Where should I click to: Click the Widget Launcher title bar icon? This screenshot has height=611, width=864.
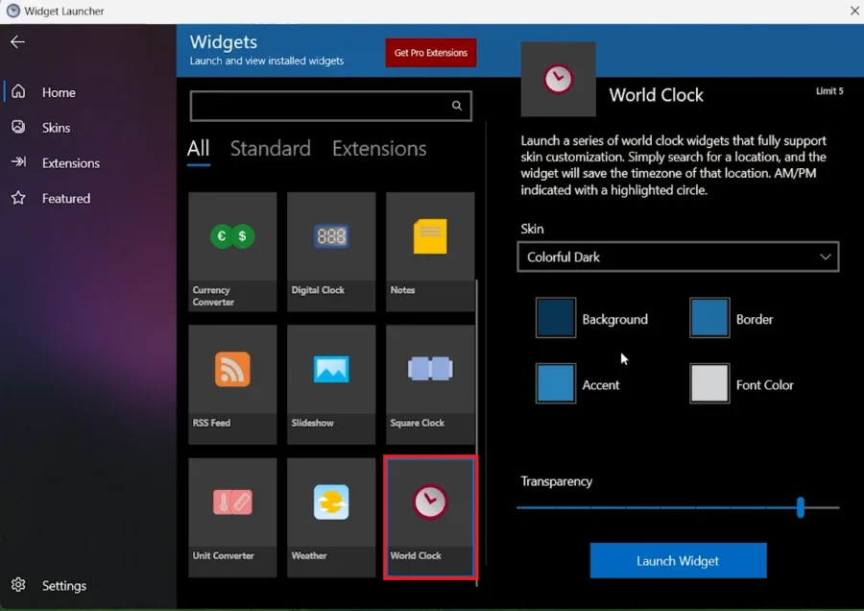coord(13,11)
